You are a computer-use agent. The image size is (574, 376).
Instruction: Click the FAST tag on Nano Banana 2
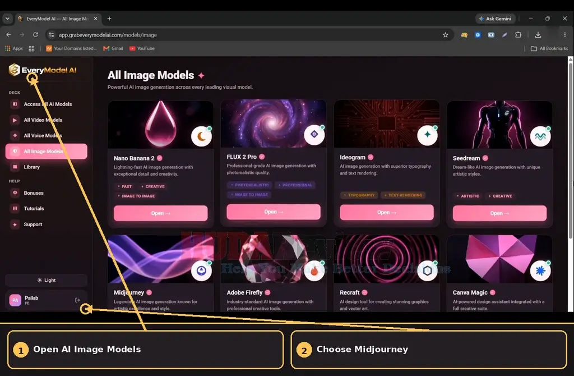(x=124, y=186)
